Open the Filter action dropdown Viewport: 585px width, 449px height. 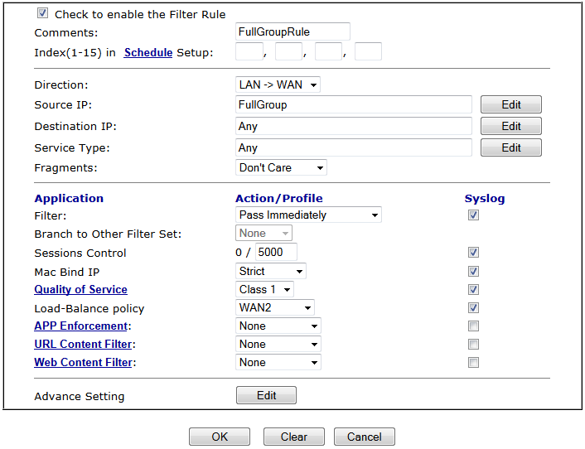click(308, 215)
